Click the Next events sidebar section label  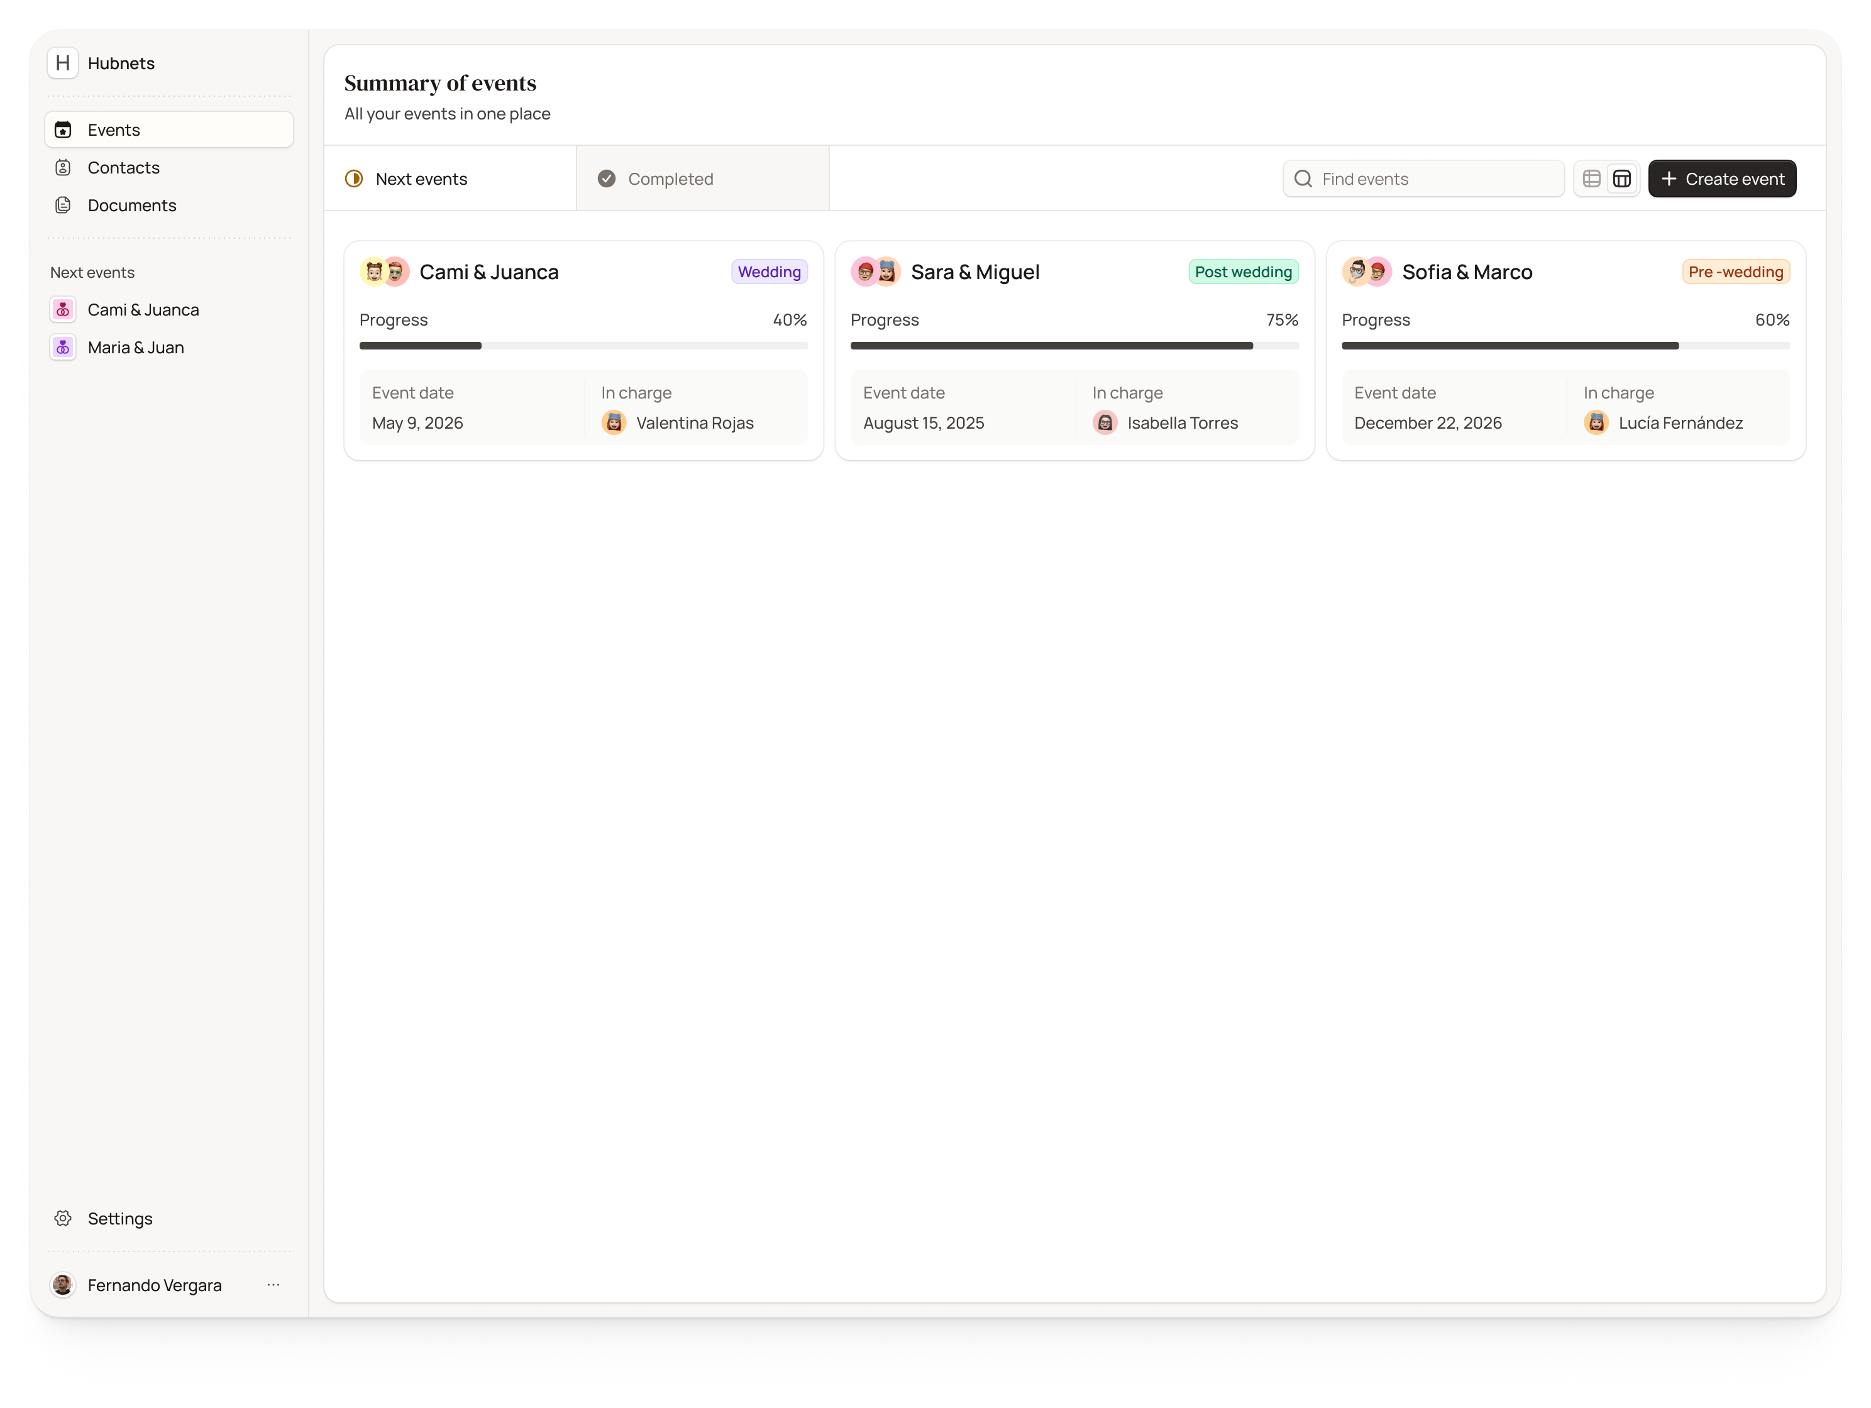(x=92, y=272)
